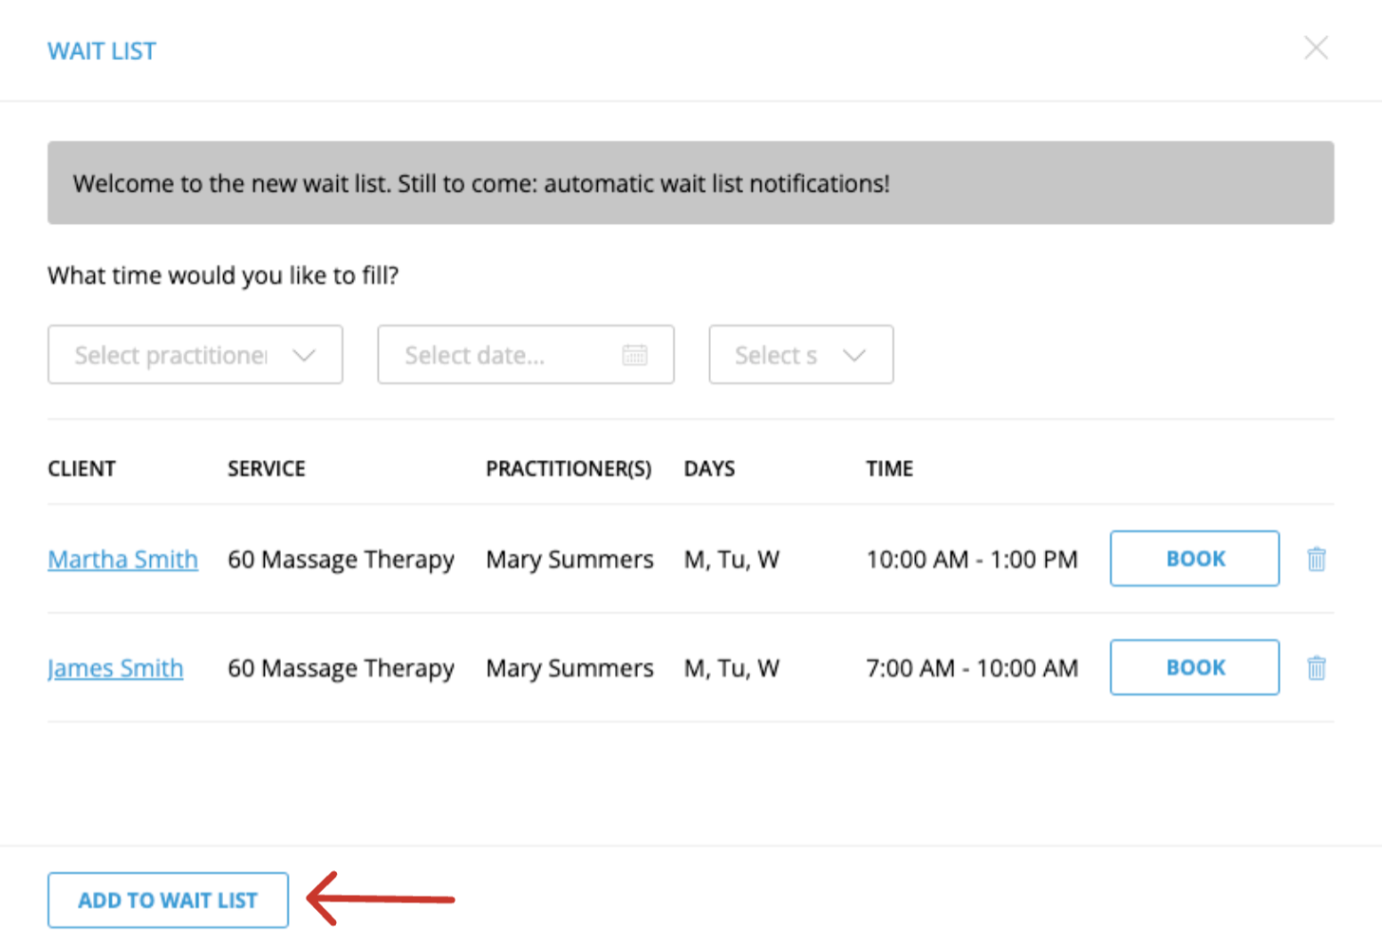Open Martha Smith's client profile link
This screenshot has height=946, width=1382.
tap(122, 559)
